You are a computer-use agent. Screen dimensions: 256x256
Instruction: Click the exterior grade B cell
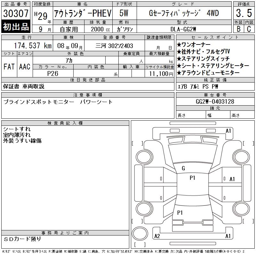click(x=238, y=28)
